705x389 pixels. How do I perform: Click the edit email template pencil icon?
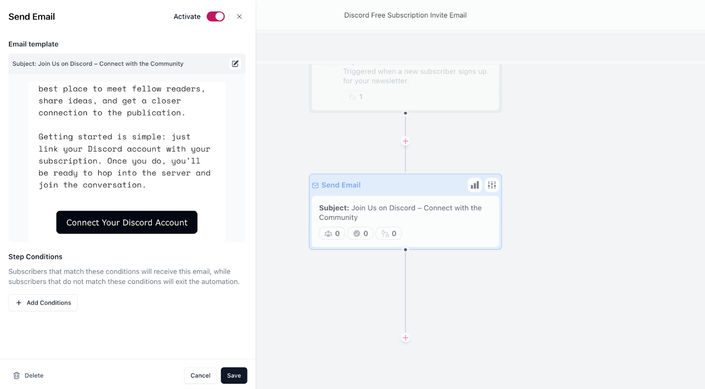tap(235, 64)
